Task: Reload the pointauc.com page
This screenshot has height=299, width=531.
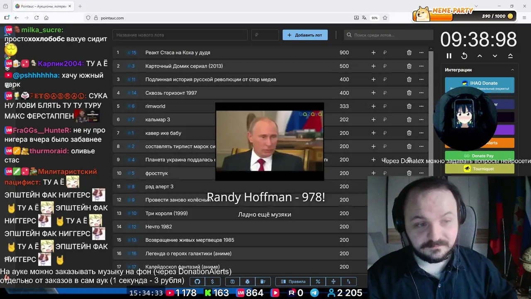Action: coord(37,18)
